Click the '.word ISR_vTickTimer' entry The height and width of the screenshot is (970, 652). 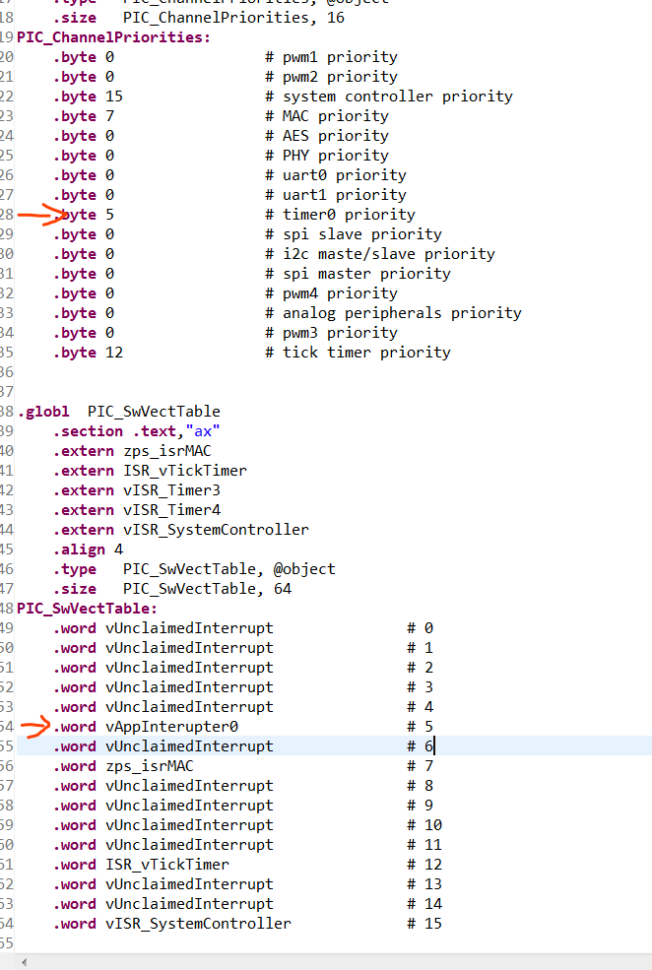tap(141, 865)
